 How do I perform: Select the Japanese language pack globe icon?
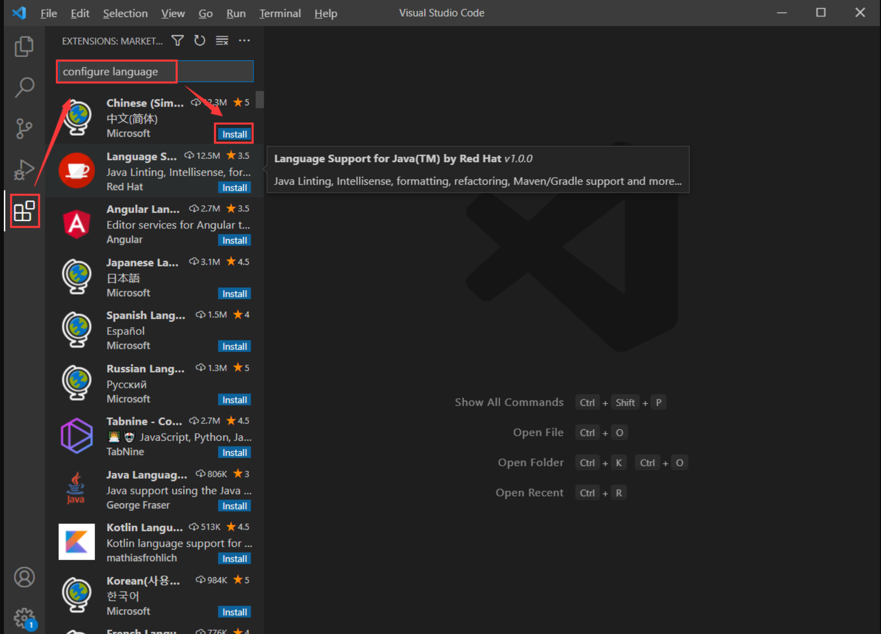[x=77, y=276]
